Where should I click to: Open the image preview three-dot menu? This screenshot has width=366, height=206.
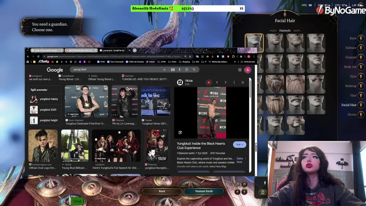pyautogui.click(x=234, y=82)
